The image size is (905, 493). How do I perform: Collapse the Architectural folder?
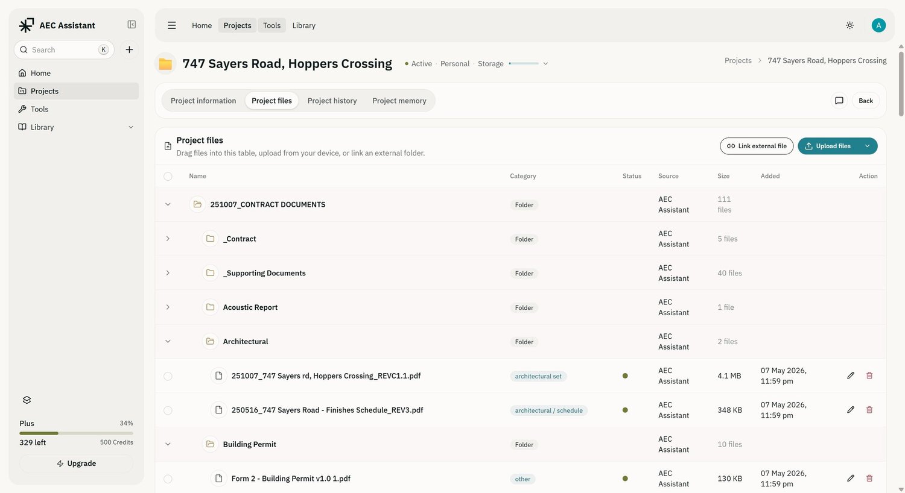[x=168, y=342]
